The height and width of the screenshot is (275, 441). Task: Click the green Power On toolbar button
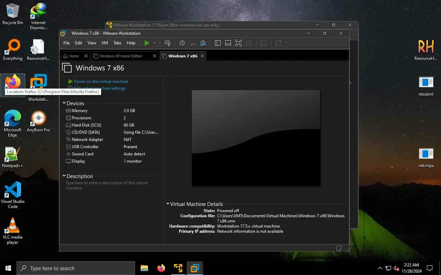[x=147, y=43]
